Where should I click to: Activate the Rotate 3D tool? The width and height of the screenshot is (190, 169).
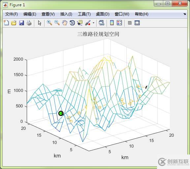point(72,23)
